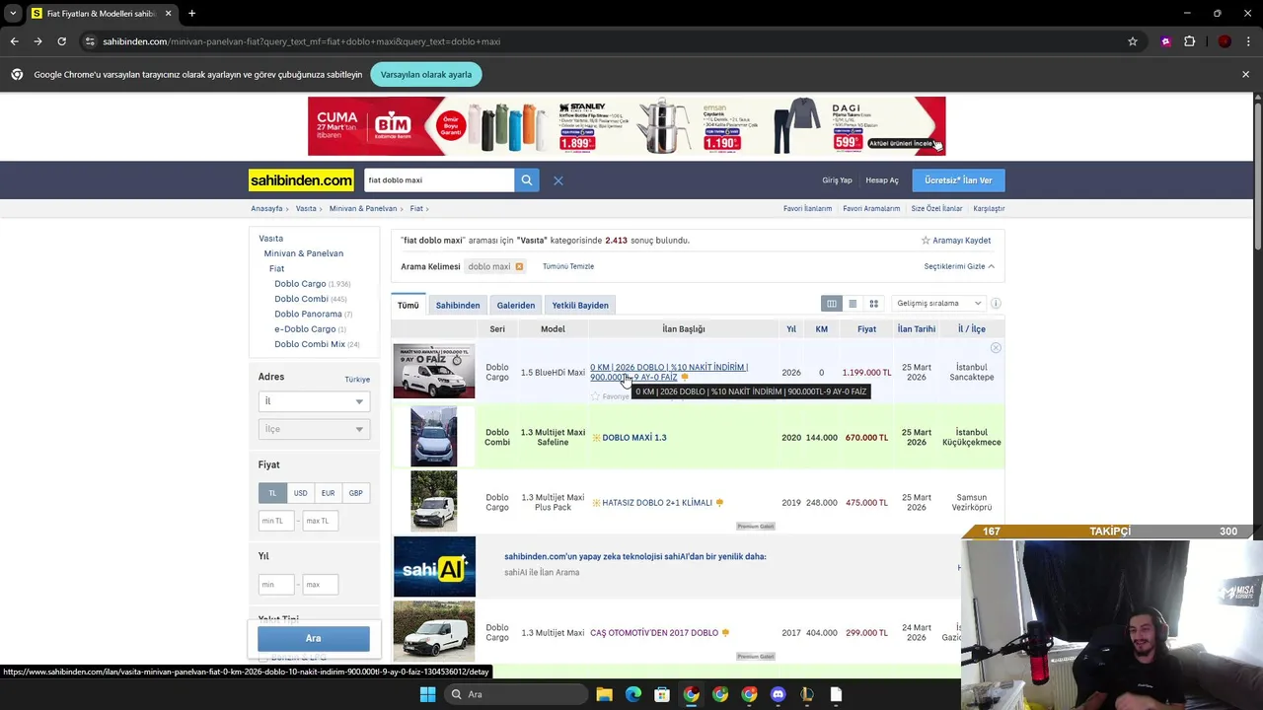Open the sorting info icon

point(996,304)
